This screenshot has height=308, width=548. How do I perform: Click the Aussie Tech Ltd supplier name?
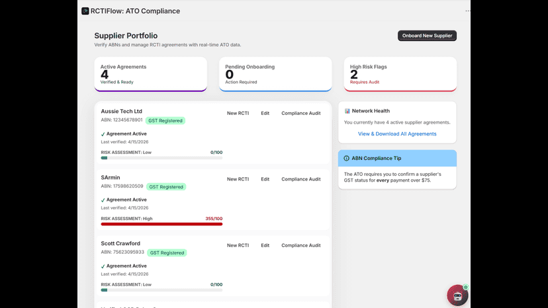121,111
